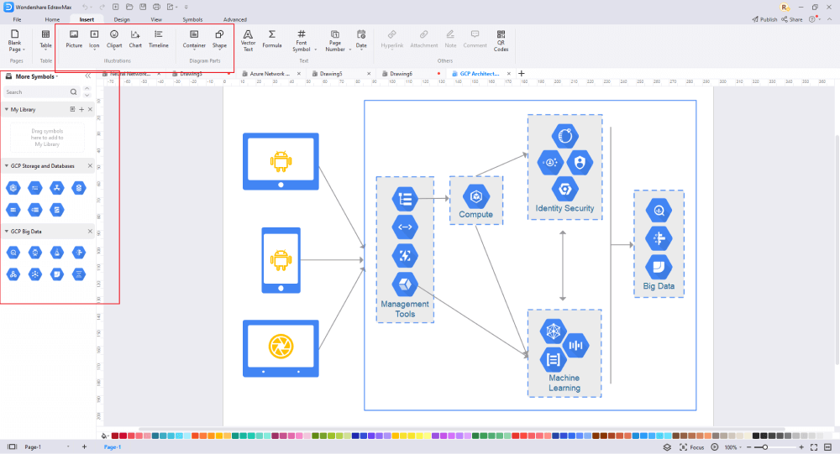Screen dimensions: 840x454
Task: Insert a Picture from the ribbon
Action: (74, 39)
